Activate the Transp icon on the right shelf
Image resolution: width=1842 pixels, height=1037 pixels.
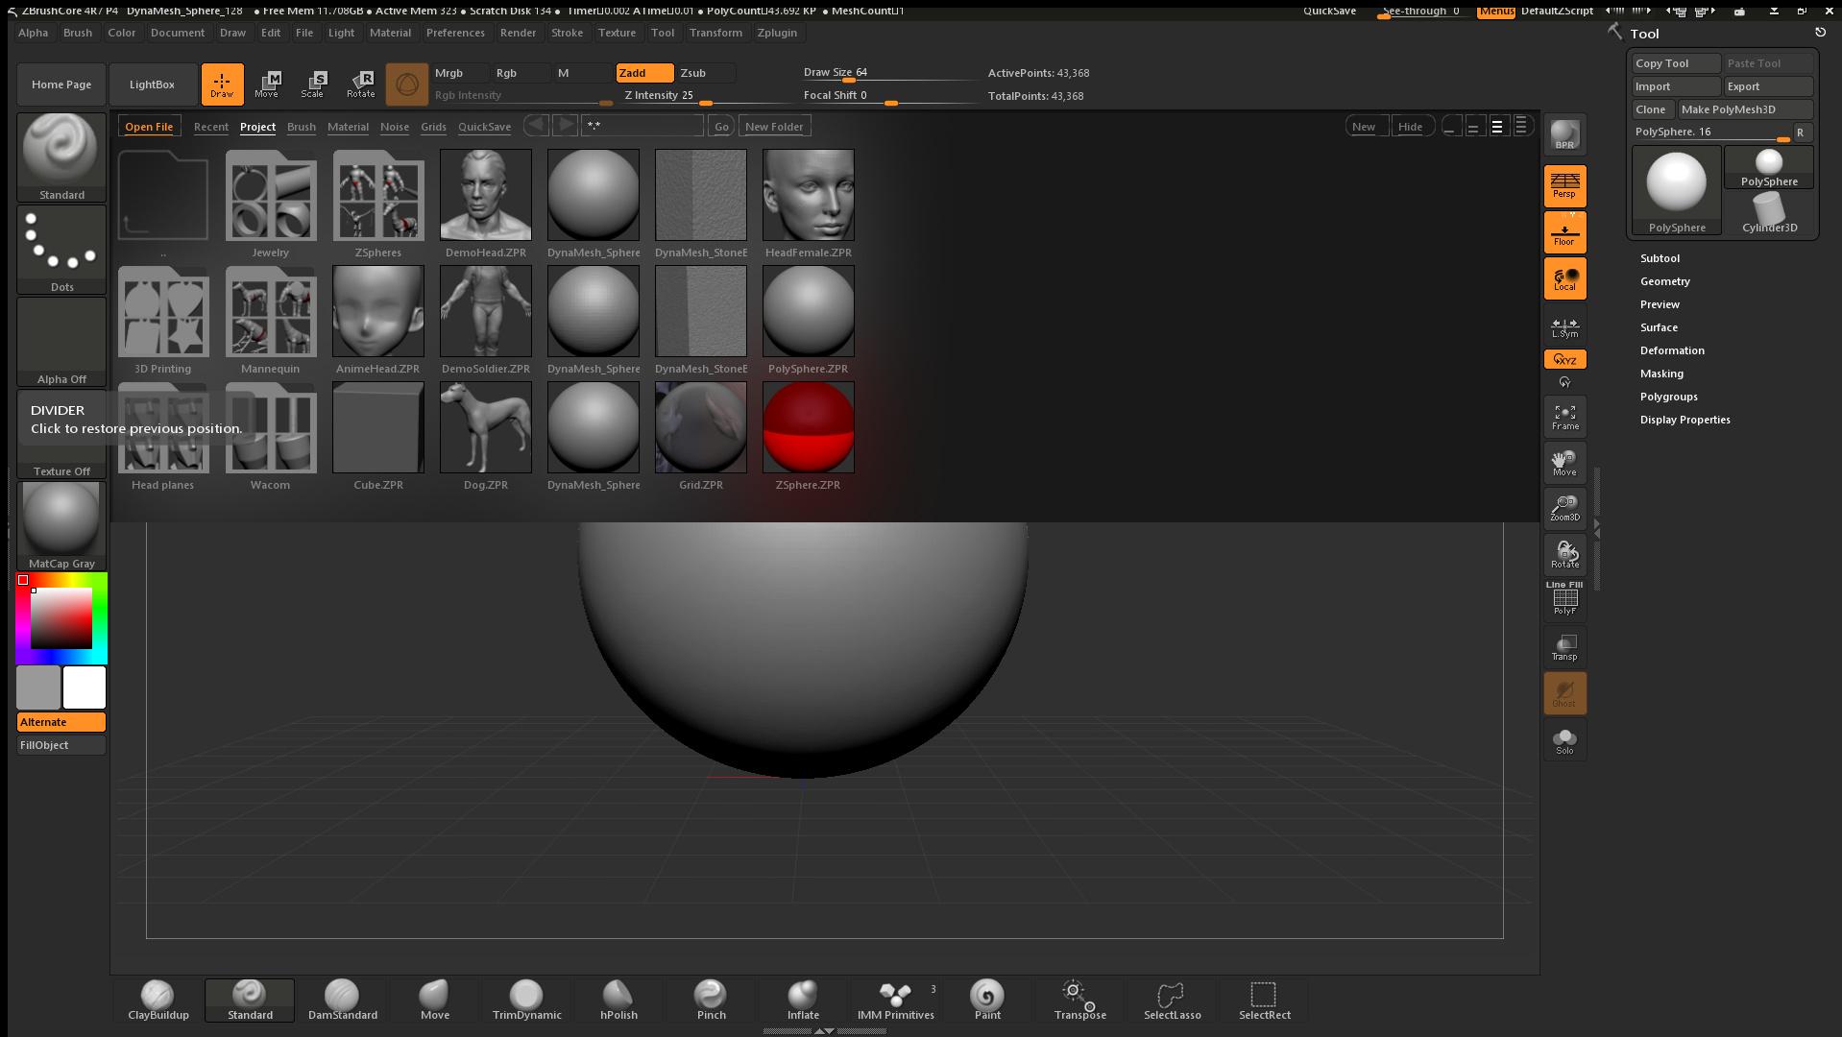pyautogui.click(x=1563, y=647)
